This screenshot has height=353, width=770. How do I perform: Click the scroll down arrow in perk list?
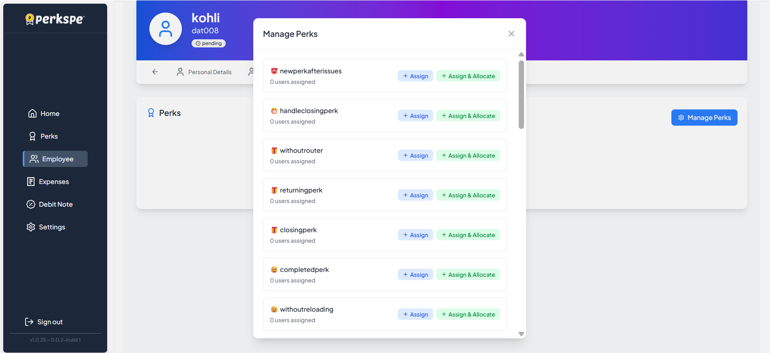point(522,334)
